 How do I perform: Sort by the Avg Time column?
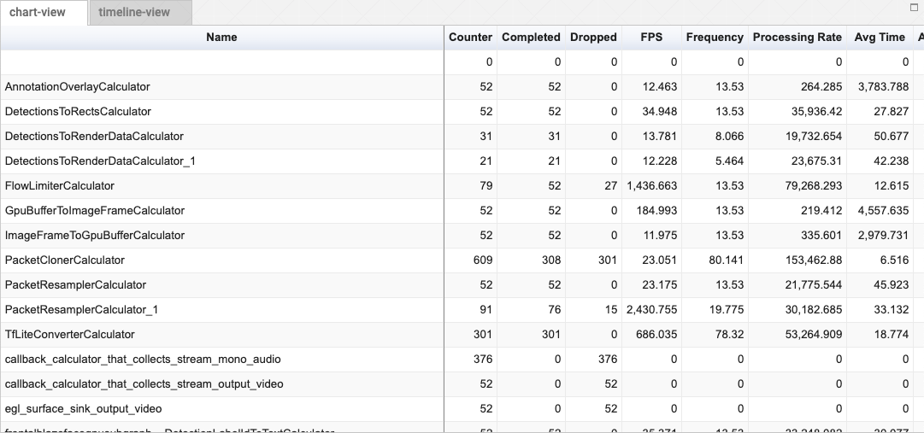(879, 37)
